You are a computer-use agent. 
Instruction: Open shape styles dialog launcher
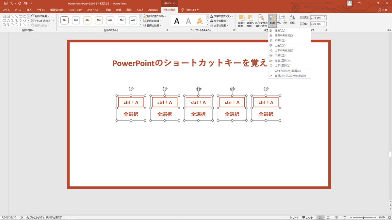tap(168, 30)
